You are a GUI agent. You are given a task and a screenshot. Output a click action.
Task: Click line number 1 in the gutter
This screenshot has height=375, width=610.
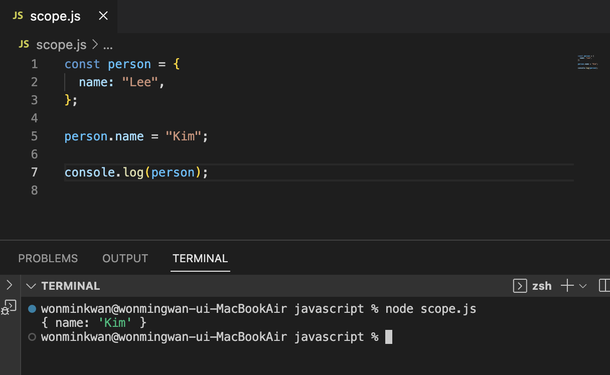pos(34,64)
